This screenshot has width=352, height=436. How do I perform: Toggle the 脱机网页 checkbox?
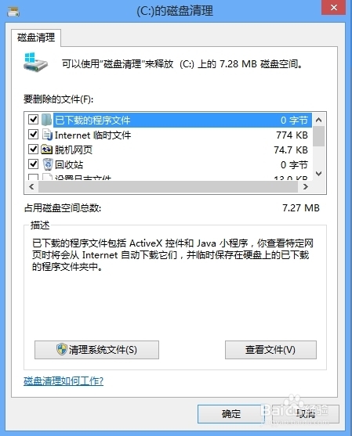[x=34, y=150]
